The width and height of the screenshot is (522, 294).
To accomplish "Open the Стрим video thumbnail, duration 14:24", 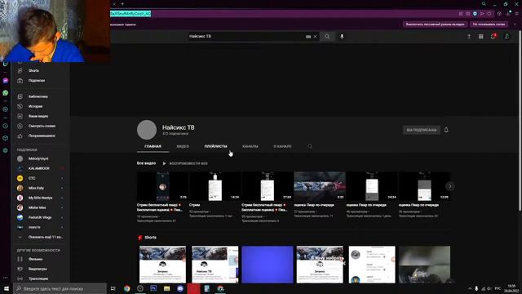I will (x=215, y=186).
